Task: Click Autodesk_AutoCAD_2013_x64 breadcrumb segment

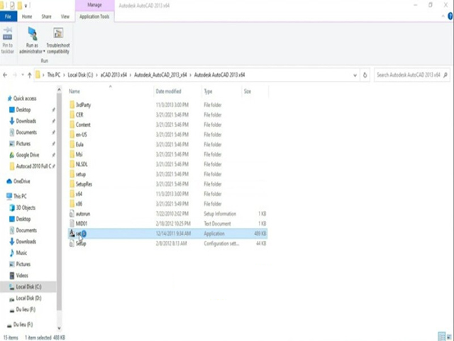Action: 160,75
